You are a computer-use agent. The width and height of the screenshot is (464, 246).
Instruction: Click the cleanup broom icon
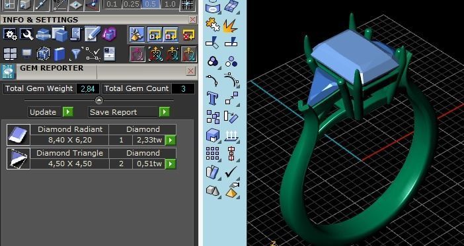pos(137,34)
